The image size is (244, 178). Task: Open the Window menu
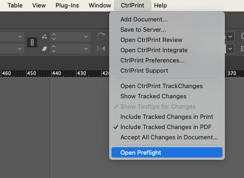click(100, 6)
